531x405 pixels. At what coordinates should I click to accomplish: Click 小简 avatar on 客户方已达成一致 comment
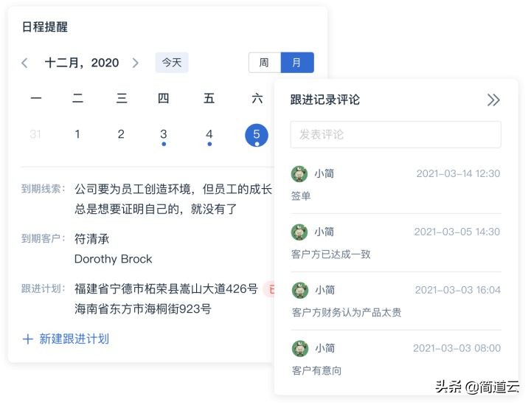coord(299,232)
